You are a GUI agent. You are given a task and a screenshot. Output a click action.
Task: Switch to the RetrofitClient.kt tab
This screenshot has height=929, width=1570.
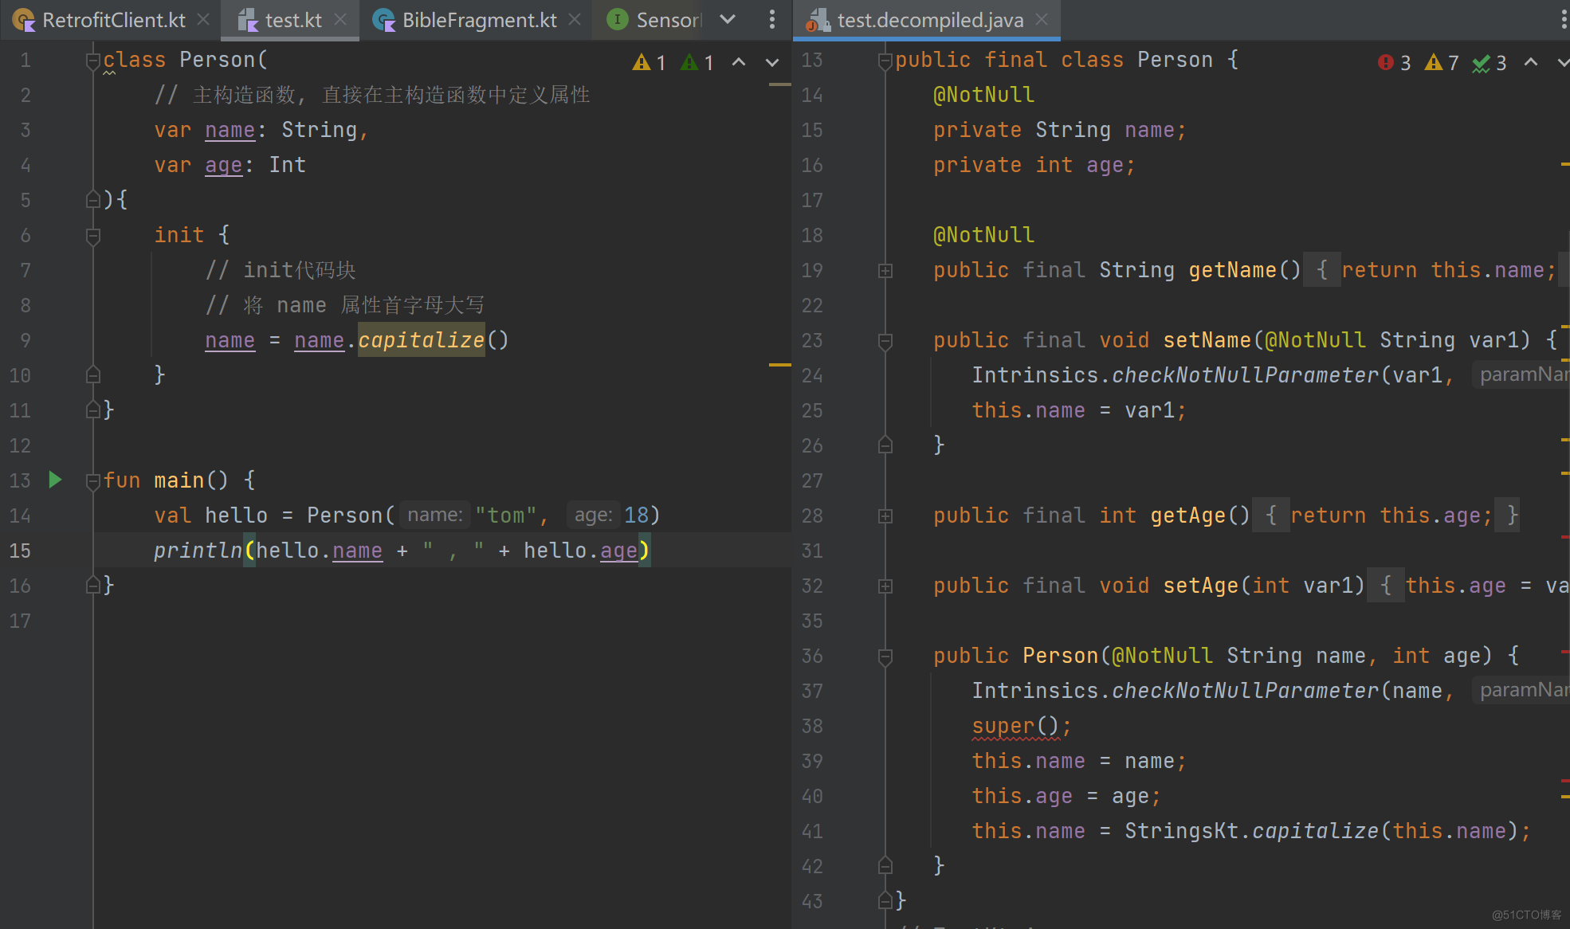[113, 20]
